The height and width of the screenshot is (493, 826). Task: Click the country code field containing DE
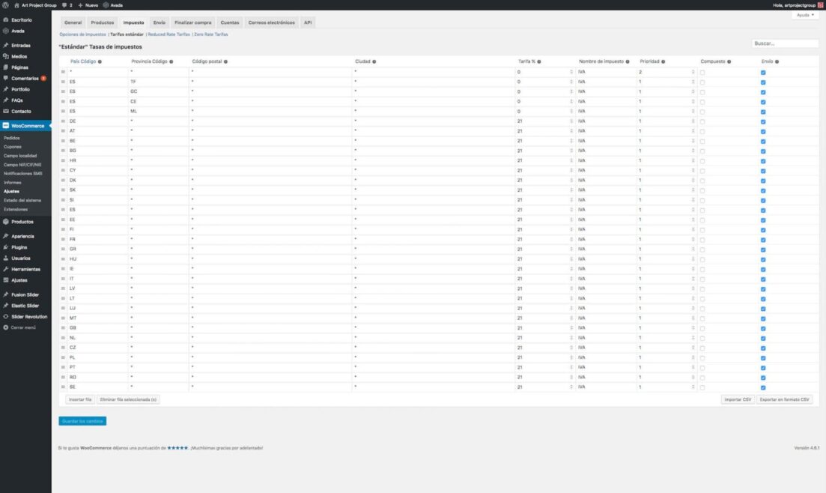[x=97, y=121]
